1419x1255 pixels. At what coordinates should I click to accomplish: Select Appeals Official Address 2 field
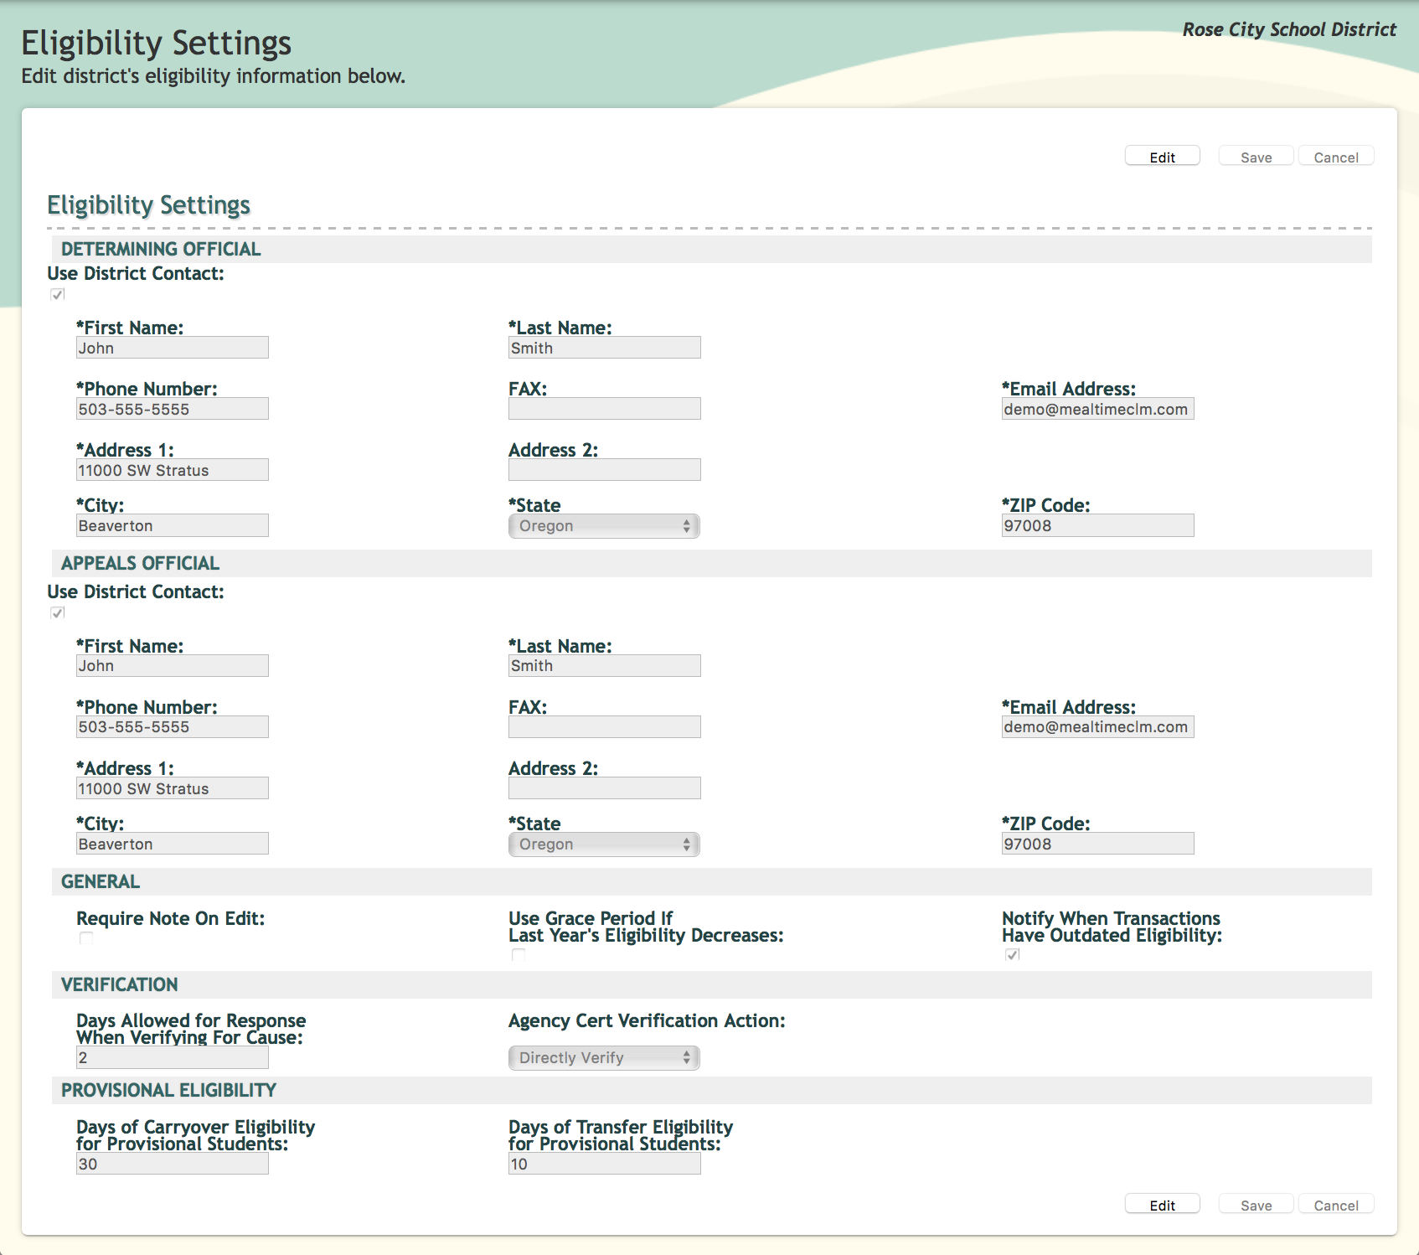pyautogui.click(x=605, y=788)
